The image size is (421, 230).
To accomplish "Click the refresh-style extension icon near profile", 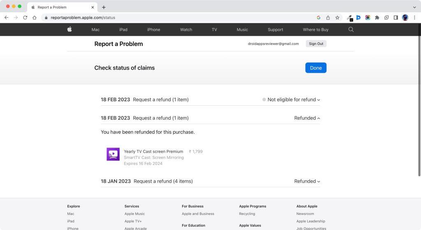I will pos(386,17).
